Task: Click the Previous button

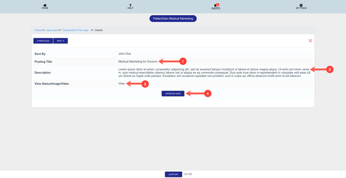Action: click(43, 41)
